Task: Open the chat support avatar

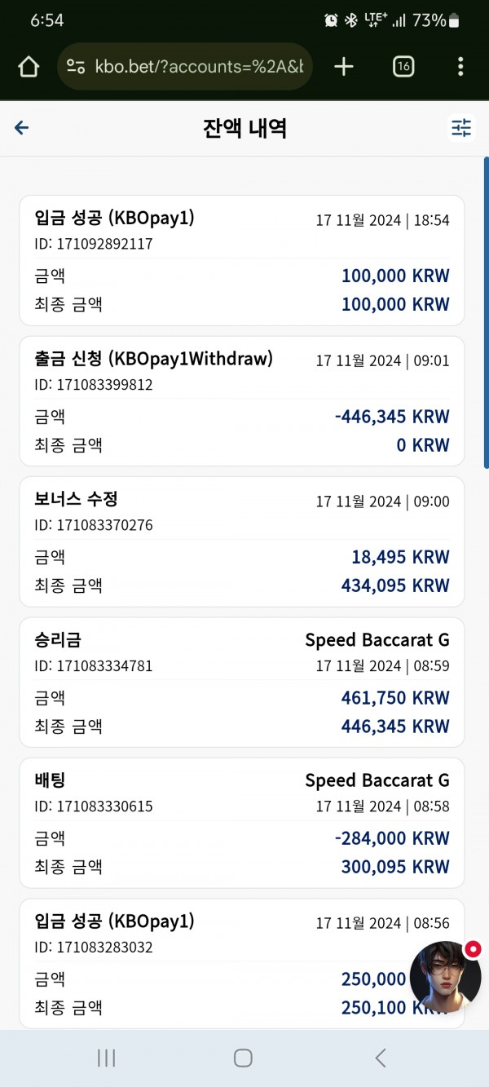Action: [x=445, y=977]
